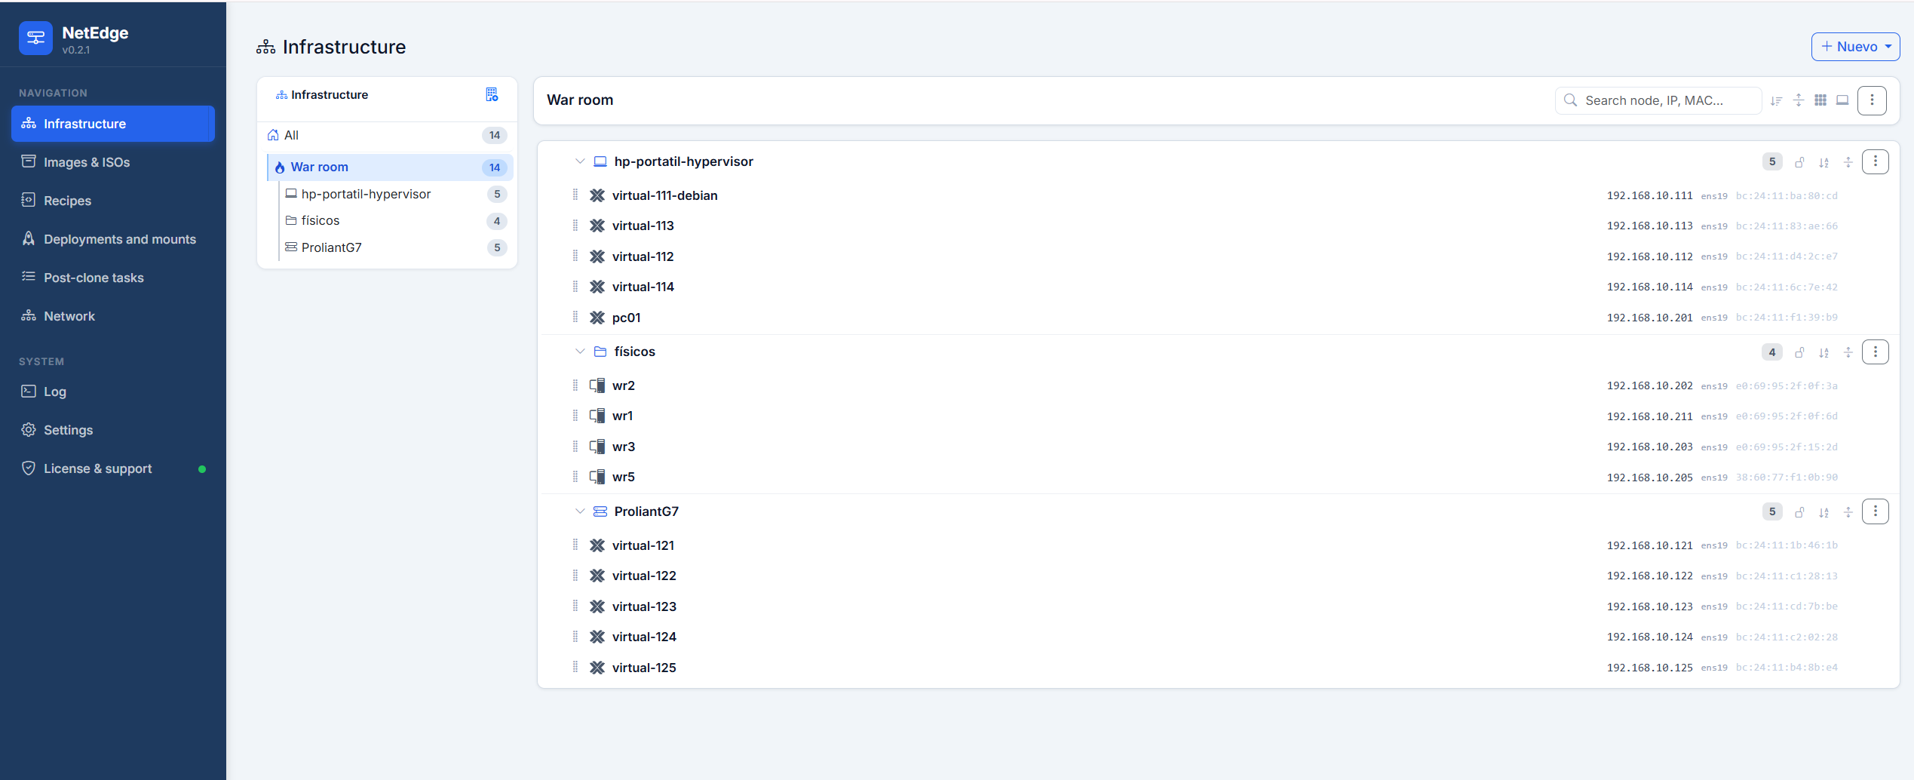Click the drag handle of wr1 row
The image size is (1914, 780).
pyautogui.click(x=575, y=416)
